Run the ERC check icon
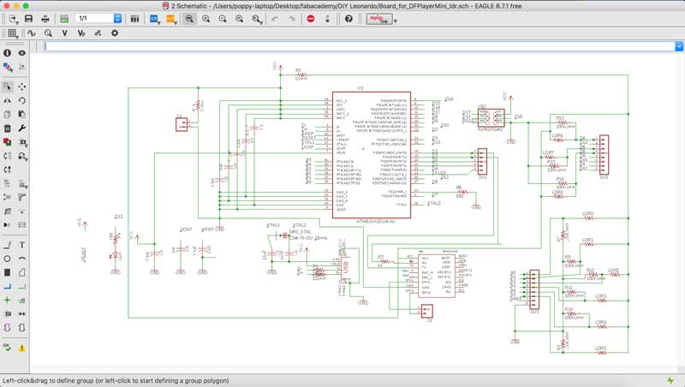The width and height of the screenshot is (685, 387). (8, 348)
